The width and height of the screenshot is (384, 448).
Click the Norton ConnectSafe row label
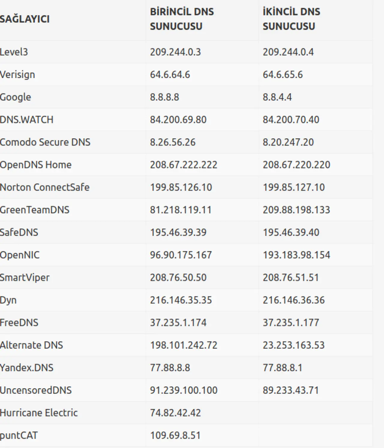tap(45, 187)
